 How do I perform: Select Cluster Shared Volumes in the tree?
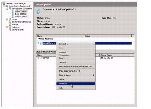(21, 22)
